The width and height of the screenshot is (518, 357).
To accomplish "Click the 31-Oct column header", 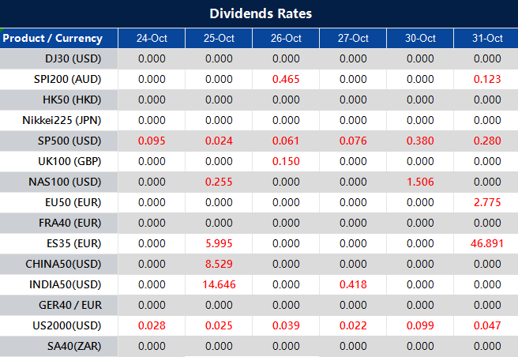I will [x=487, y=38].
